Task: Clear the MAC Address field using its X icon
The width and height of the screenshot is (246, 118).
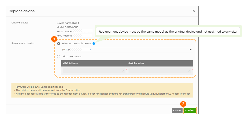Action: 123,71
